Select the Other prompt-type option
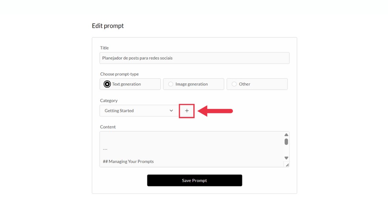 coord(234,84)
